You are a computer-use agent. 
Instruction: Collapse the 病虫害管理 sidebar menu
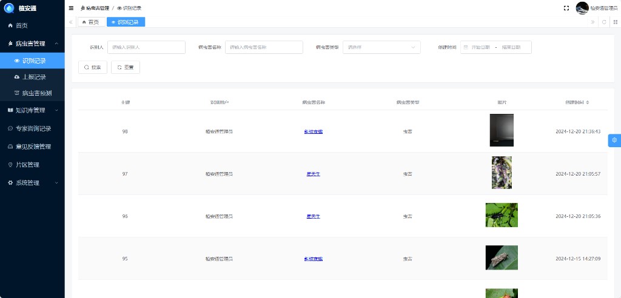32,44
